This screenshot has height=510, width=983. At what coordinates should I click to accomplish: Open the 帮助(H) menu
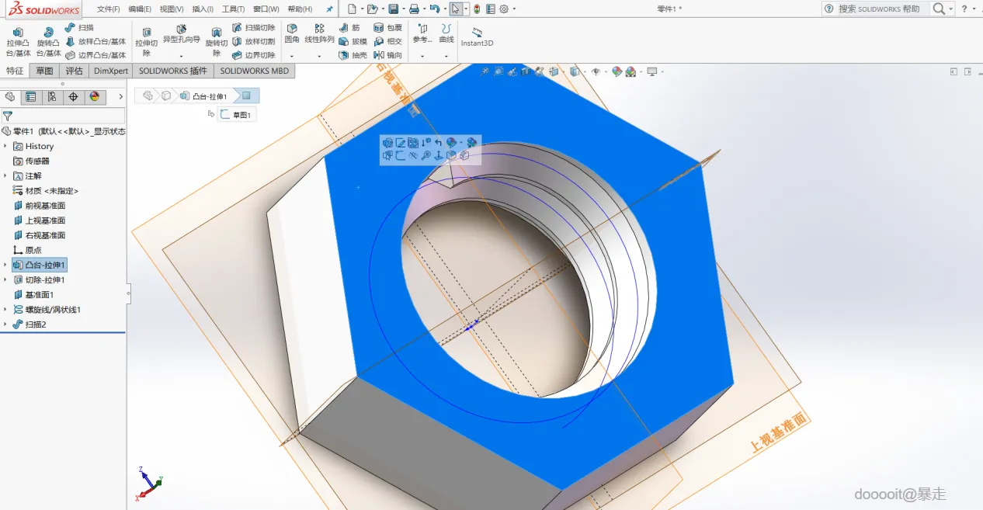[x=300, y=9]
